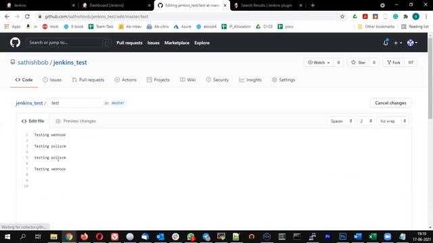Image resolution: width=433 pixels, height=243 pixels.
Task: Open Excel from the taskbar
Action: click(373, 236)
